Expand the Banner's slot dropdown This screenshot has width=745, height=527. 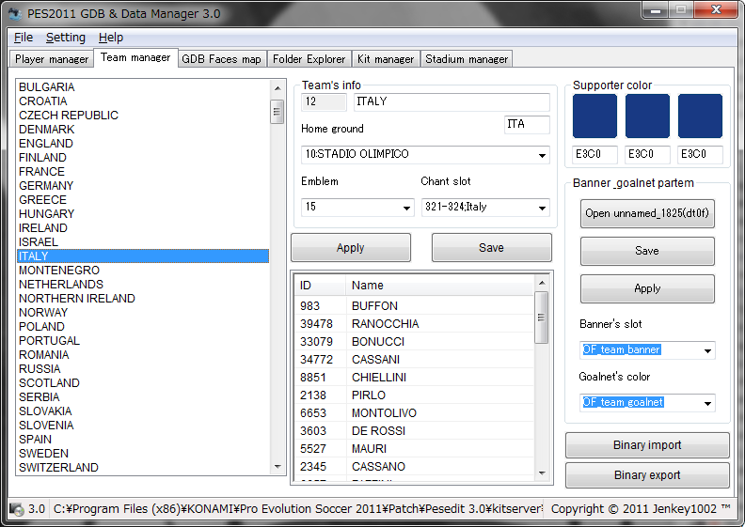[x=707, y=350]
